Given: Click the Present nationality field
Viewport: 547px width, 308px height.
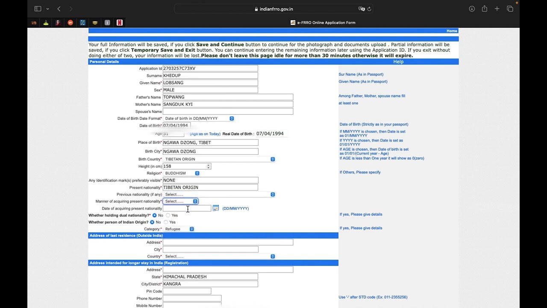Looking at the screenshot, I should [x=210, y=187].
